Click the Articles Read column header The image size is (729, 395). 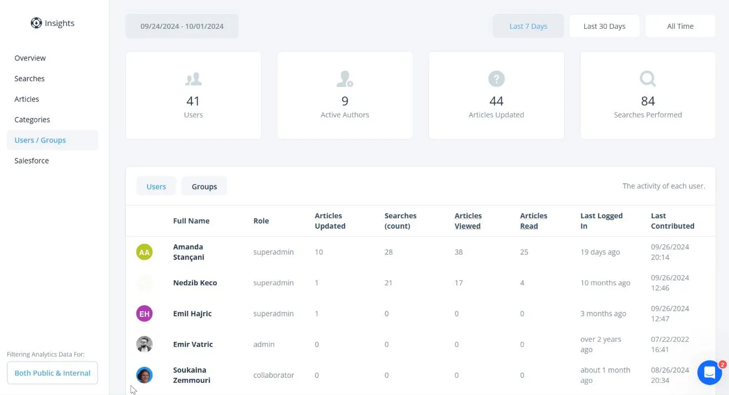click(533, 220)
